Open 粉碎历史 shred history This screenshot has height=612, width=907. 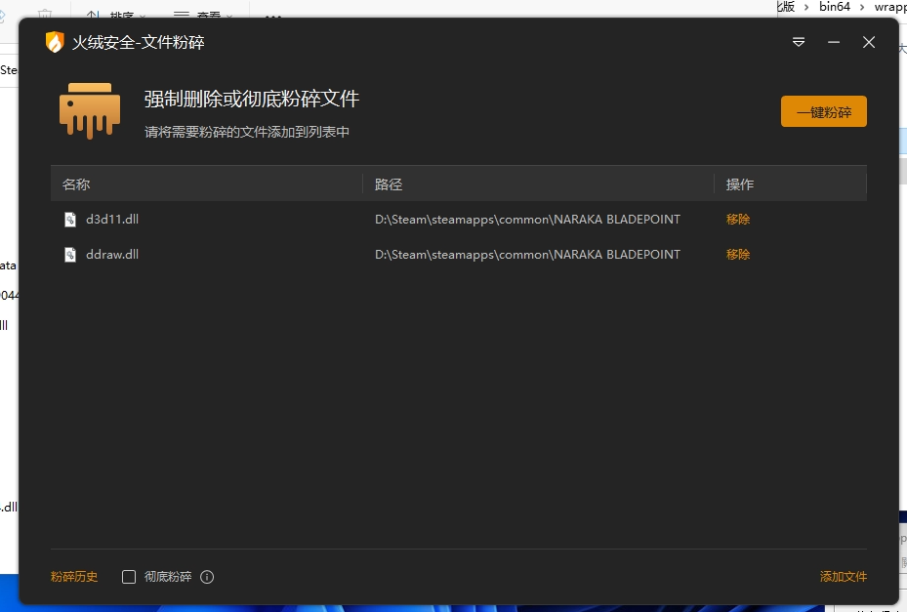coord(73,577)
